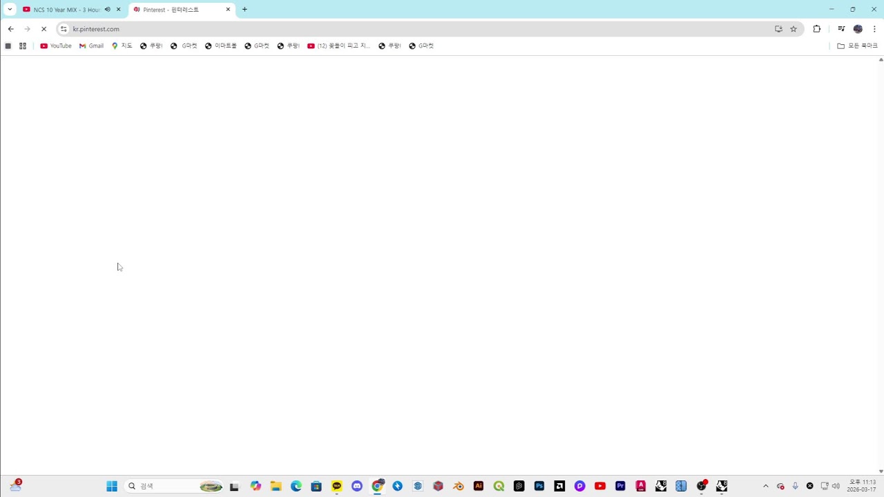Open a new tab with plus button
884x497 pixels.
point(244,10)
